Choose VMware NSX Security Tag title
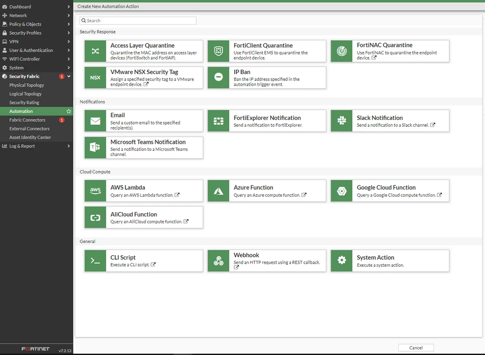This screenshot has width=485, height=355. 144,72
